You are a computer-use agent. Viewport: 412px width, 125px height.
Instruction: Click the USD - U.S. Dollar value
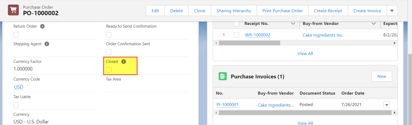[31, 122]
